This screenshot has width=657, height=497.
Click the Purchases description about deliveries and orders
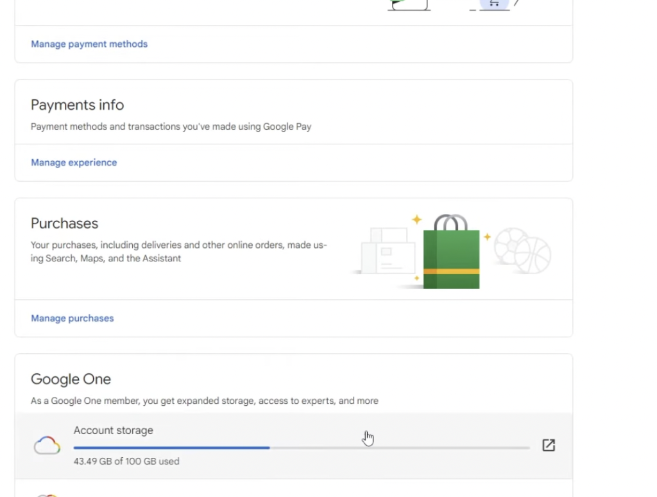coord(179,252)
